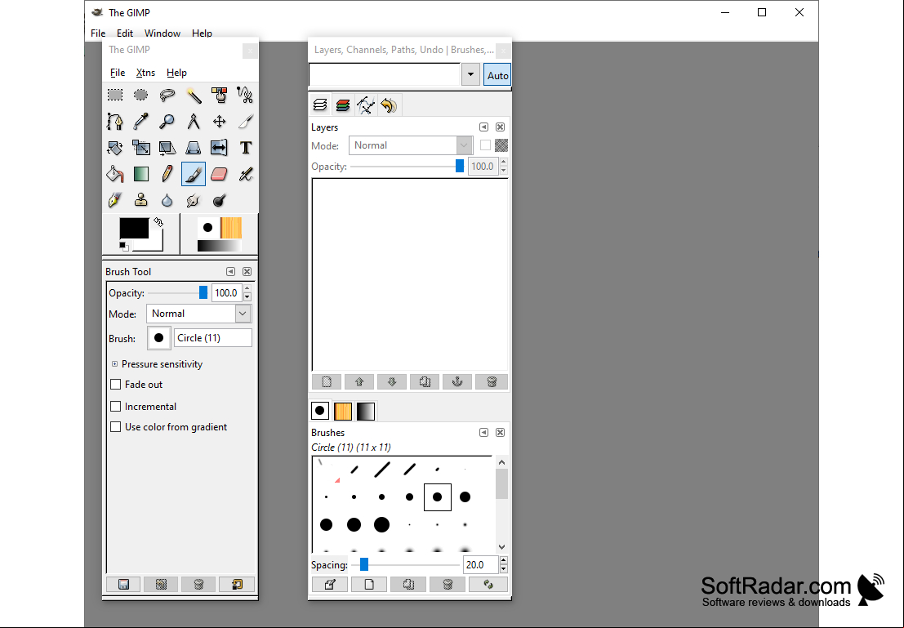Open Edit menu in main window

pyautogui.click(x=124, y=33)
